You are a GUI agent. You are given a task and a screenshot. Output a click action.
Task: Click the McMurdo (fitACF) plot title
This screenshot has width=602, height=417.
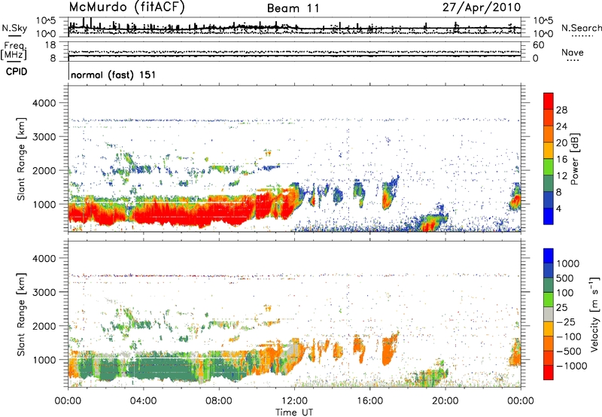[x=126, y=8]
